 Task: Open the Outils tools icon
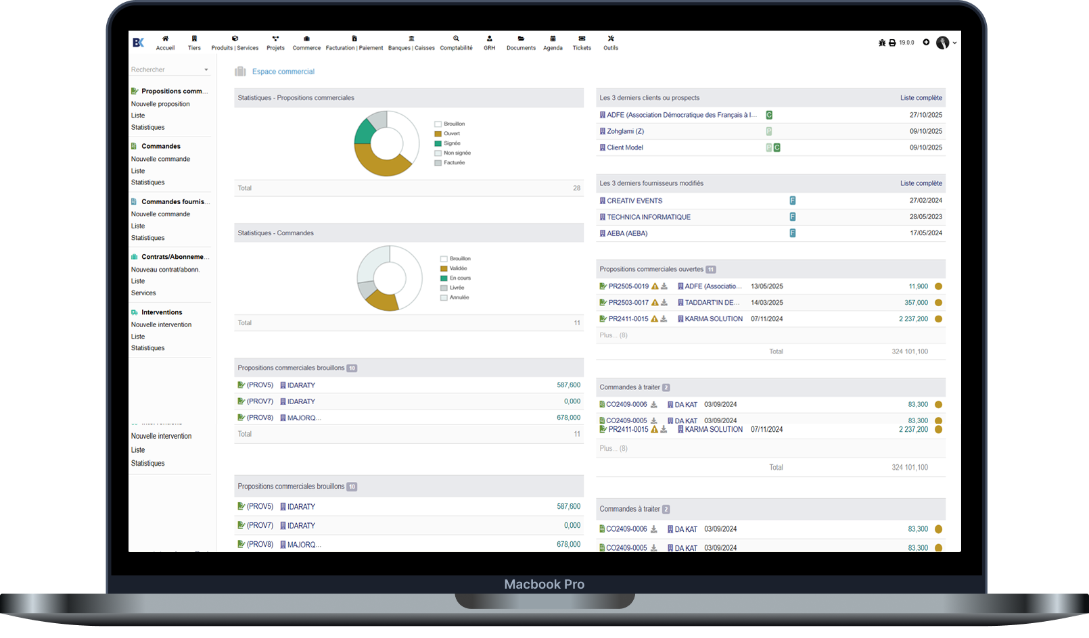[x=611, y=39]
